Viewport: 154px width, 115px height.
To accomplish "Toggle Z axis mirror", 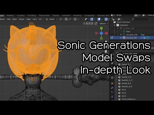I will tap(92, 23).
